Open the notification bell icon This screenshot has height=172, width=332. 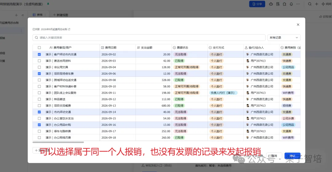click(291, 4)
